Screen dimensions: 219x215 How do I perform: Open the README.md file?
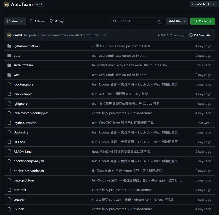22,152
